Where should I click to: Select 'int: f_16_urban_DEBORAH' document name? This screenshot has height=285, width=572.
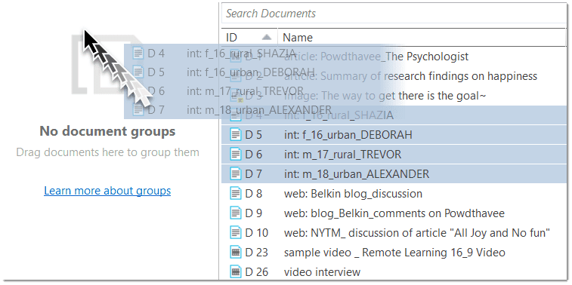tap(348, 135)
